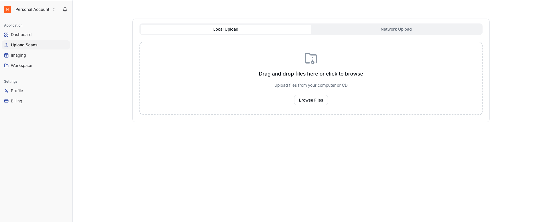
Task: Click the Dashboard grid icon
Action: pos(6,35)
